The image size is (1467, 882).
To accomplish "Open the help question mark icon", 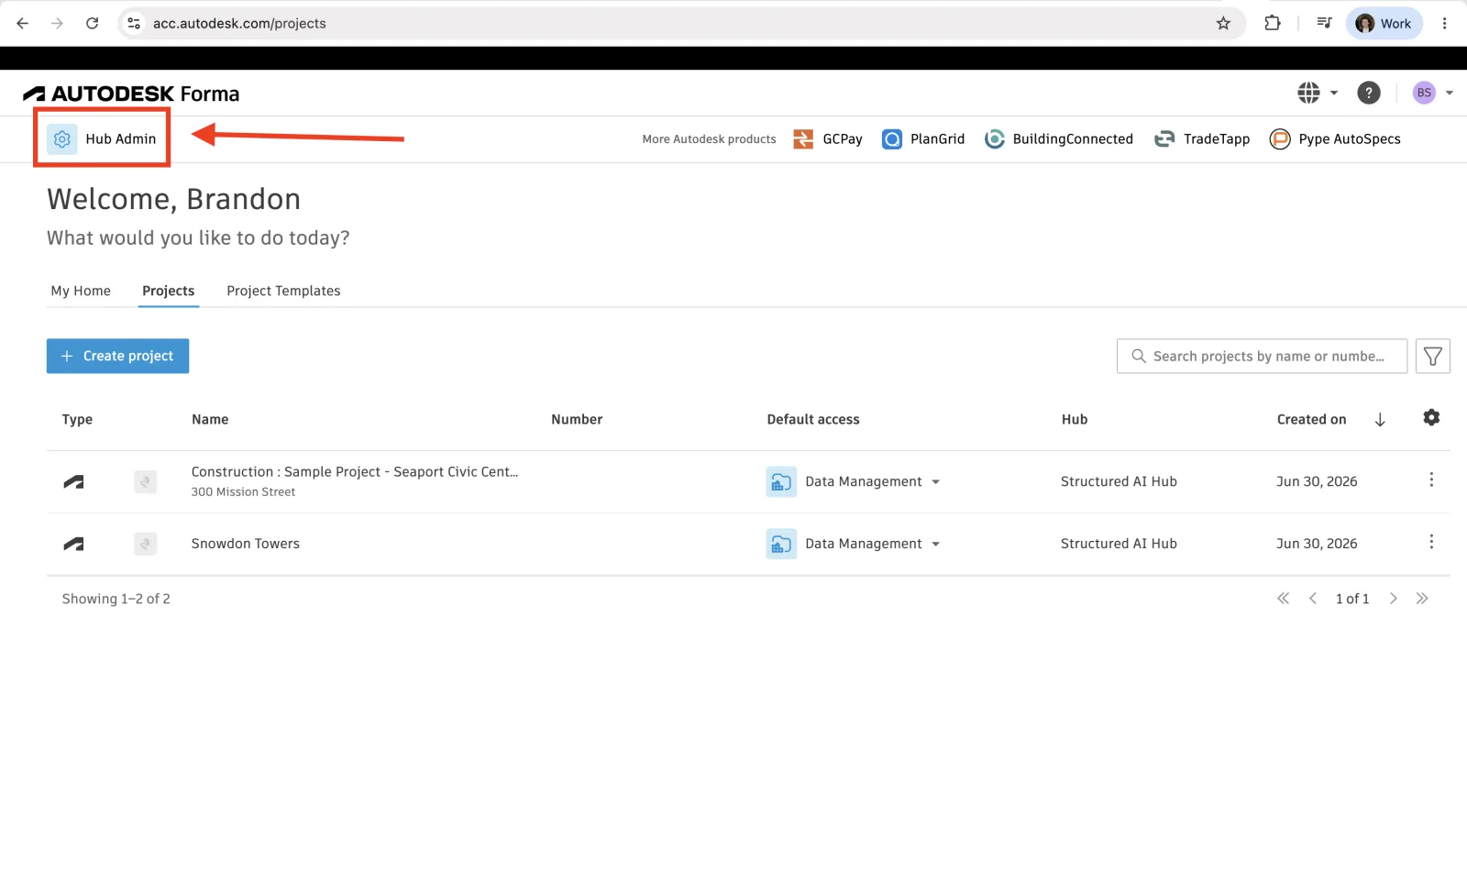I will (x=1369, y=93).
